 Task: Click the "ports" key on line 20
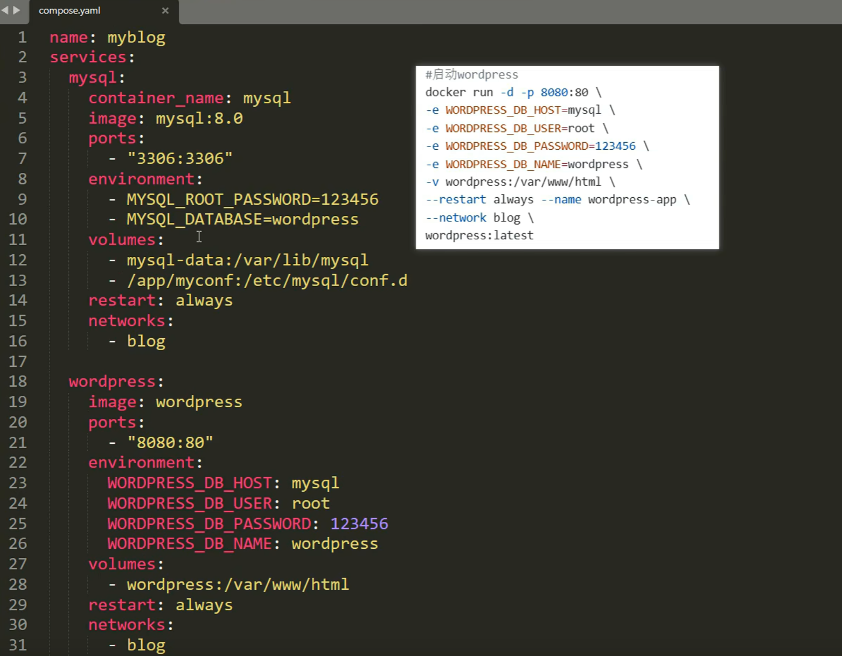tap(112, 422)
